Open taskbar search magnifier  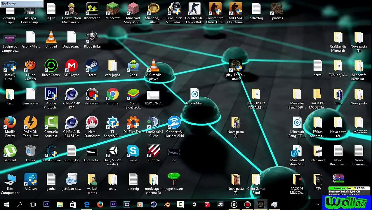click(x=20, y=205)
